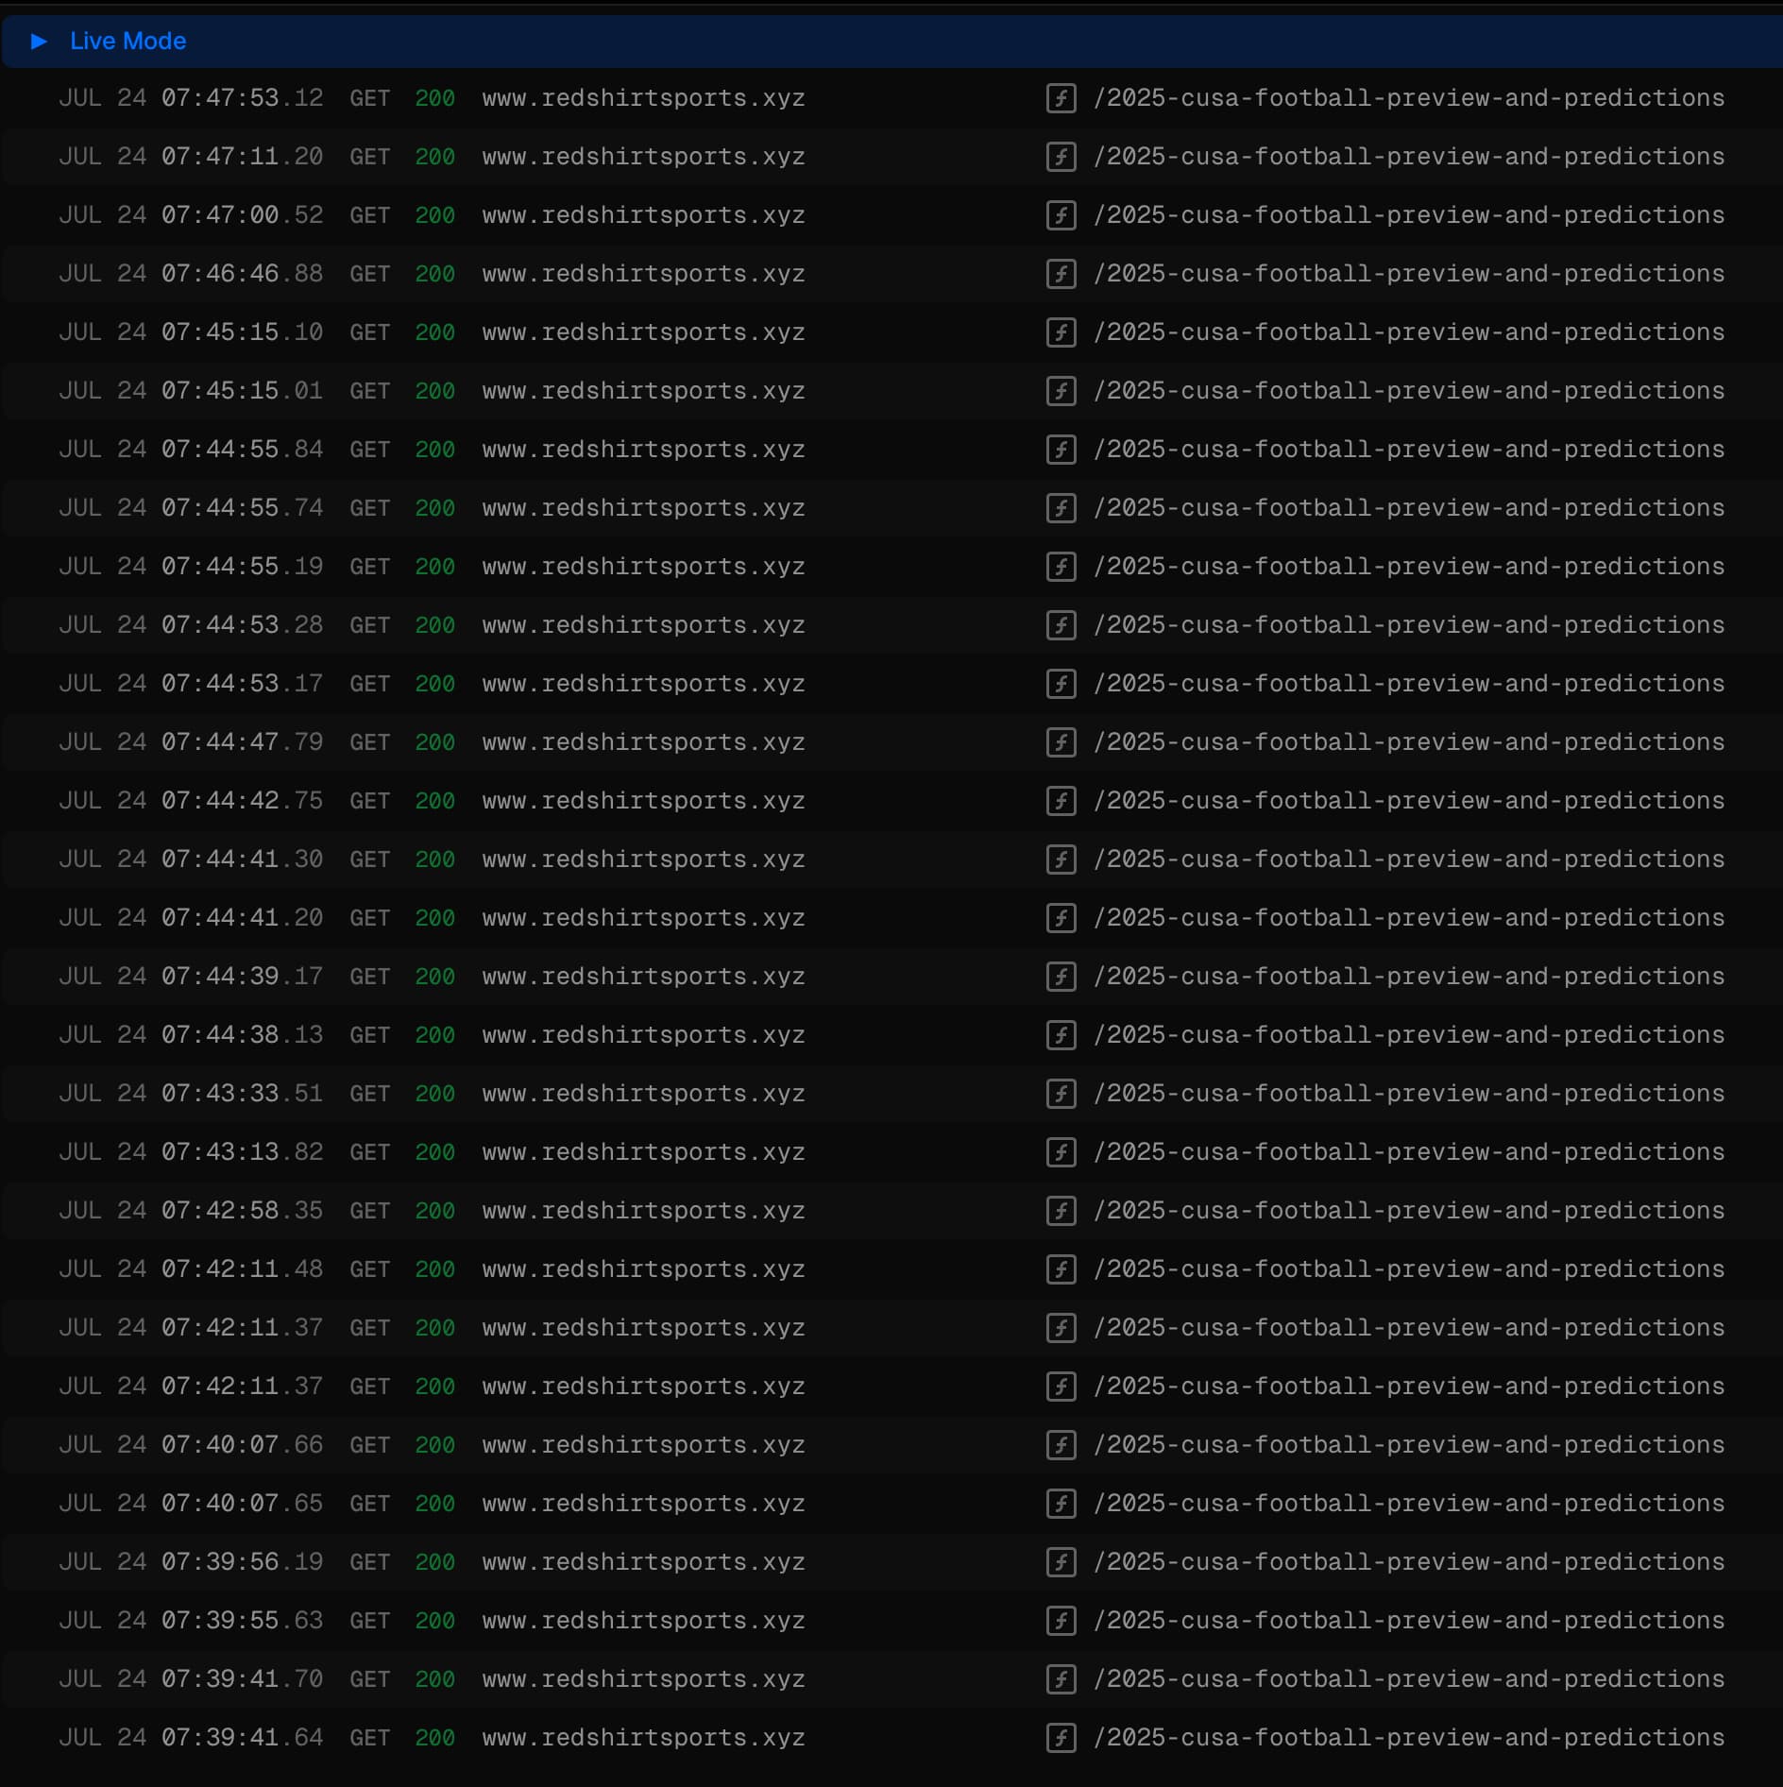This screenshot has width=1783, height=1787.
Task: Click function icon in the 07:39:41.64 row
Action: tap(1061, 1738)
